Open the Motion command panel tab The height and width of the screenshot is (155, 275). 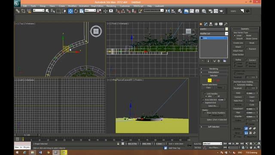click(216, 24)
